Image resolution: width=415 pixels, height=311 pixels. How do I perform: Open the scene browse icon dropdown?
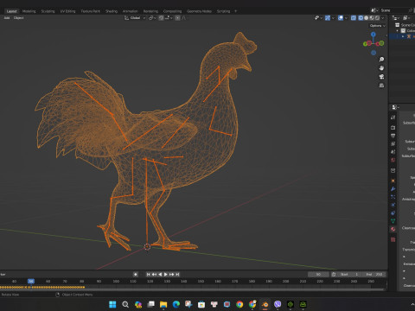[x=374, y=10]
